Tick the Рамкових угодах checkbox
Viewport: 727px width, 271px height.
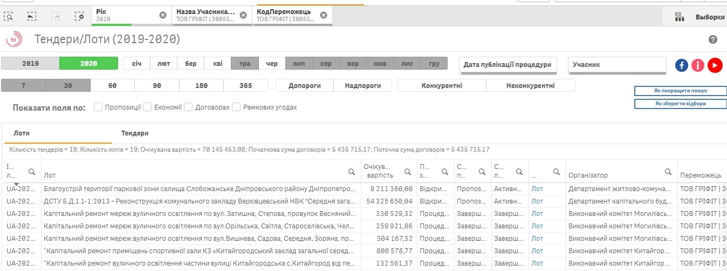pos(236,107)
